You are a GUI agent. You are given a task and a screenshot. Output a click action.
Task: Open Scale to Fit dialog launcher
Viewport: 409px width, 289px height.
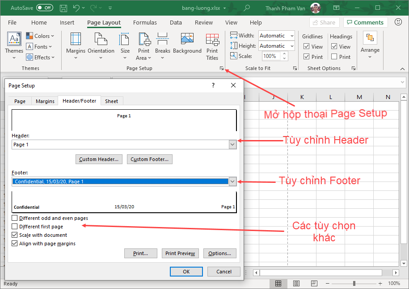click(x=295, y=68)
